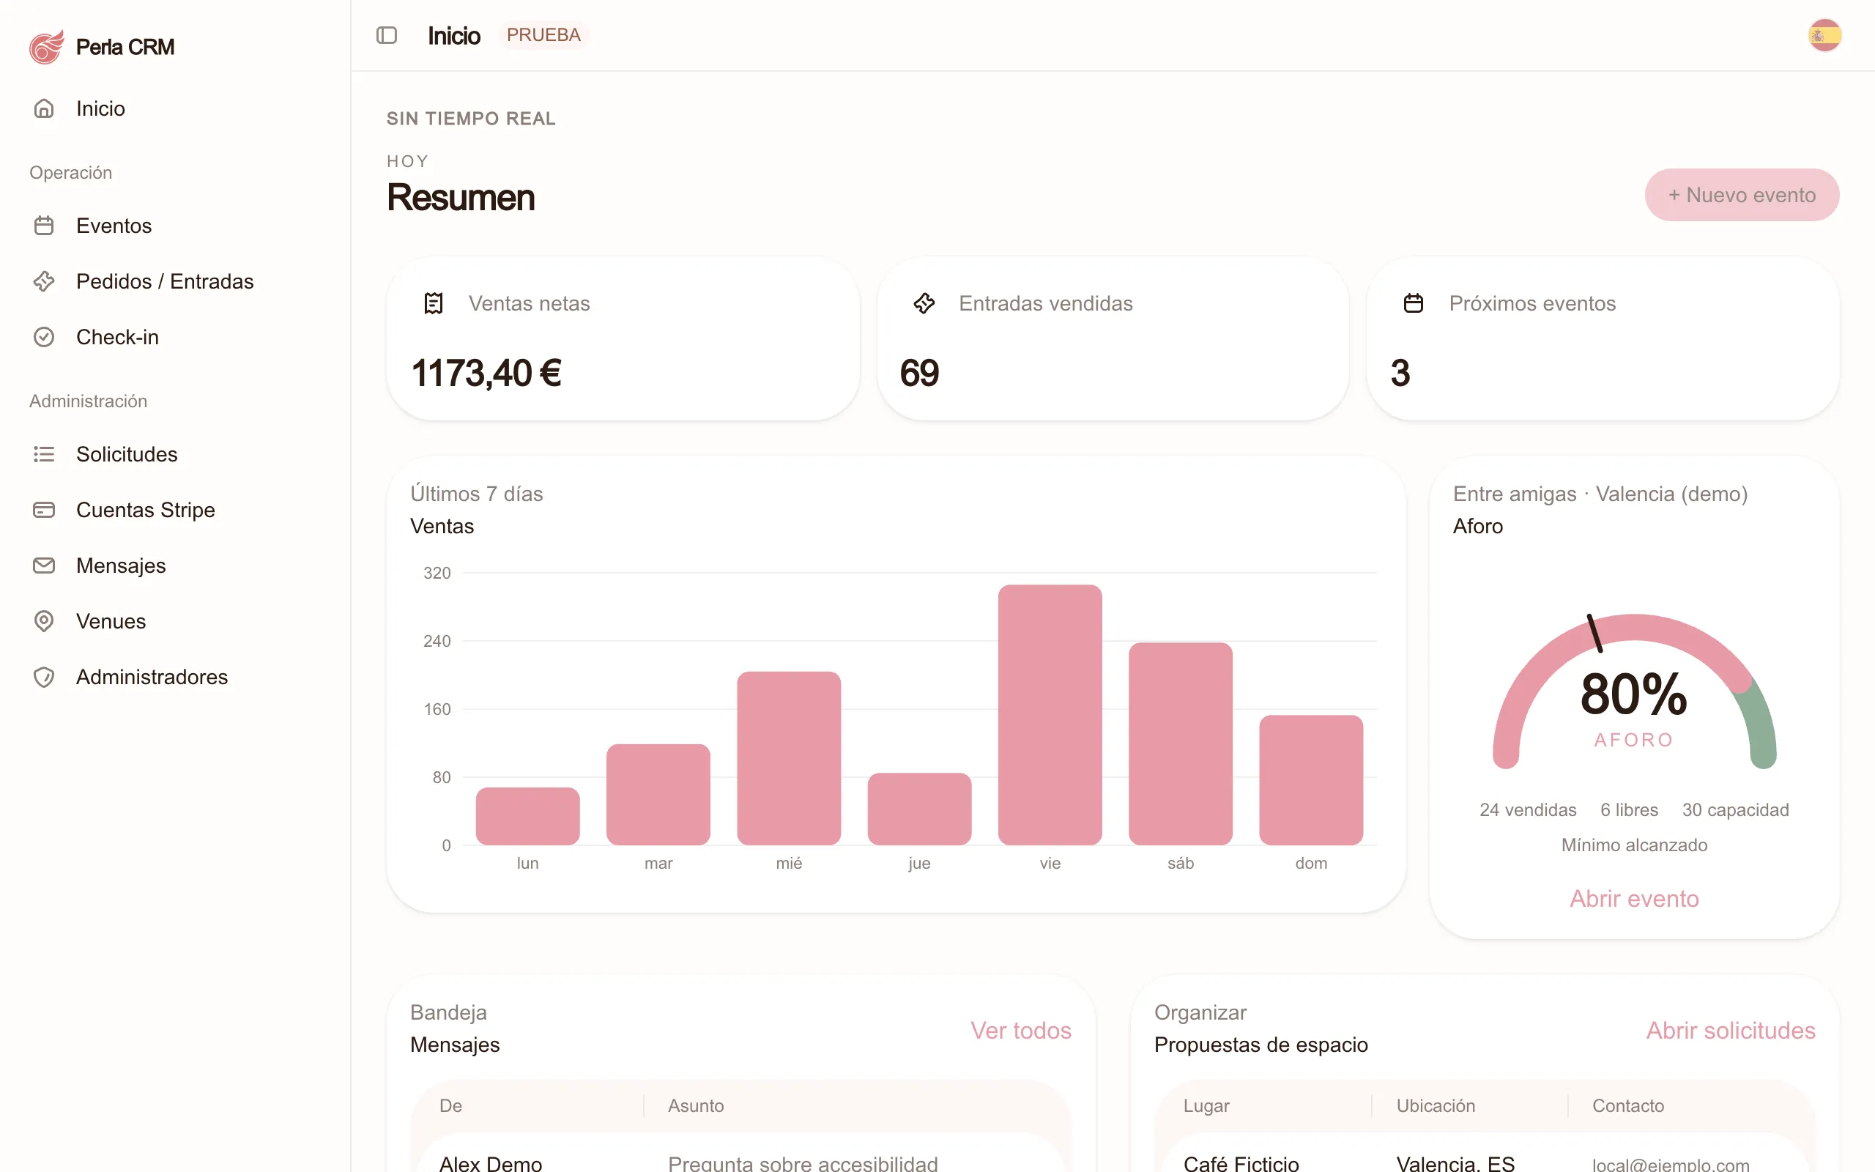Click the Próximos eventos calendar icon

(1414, 303)
